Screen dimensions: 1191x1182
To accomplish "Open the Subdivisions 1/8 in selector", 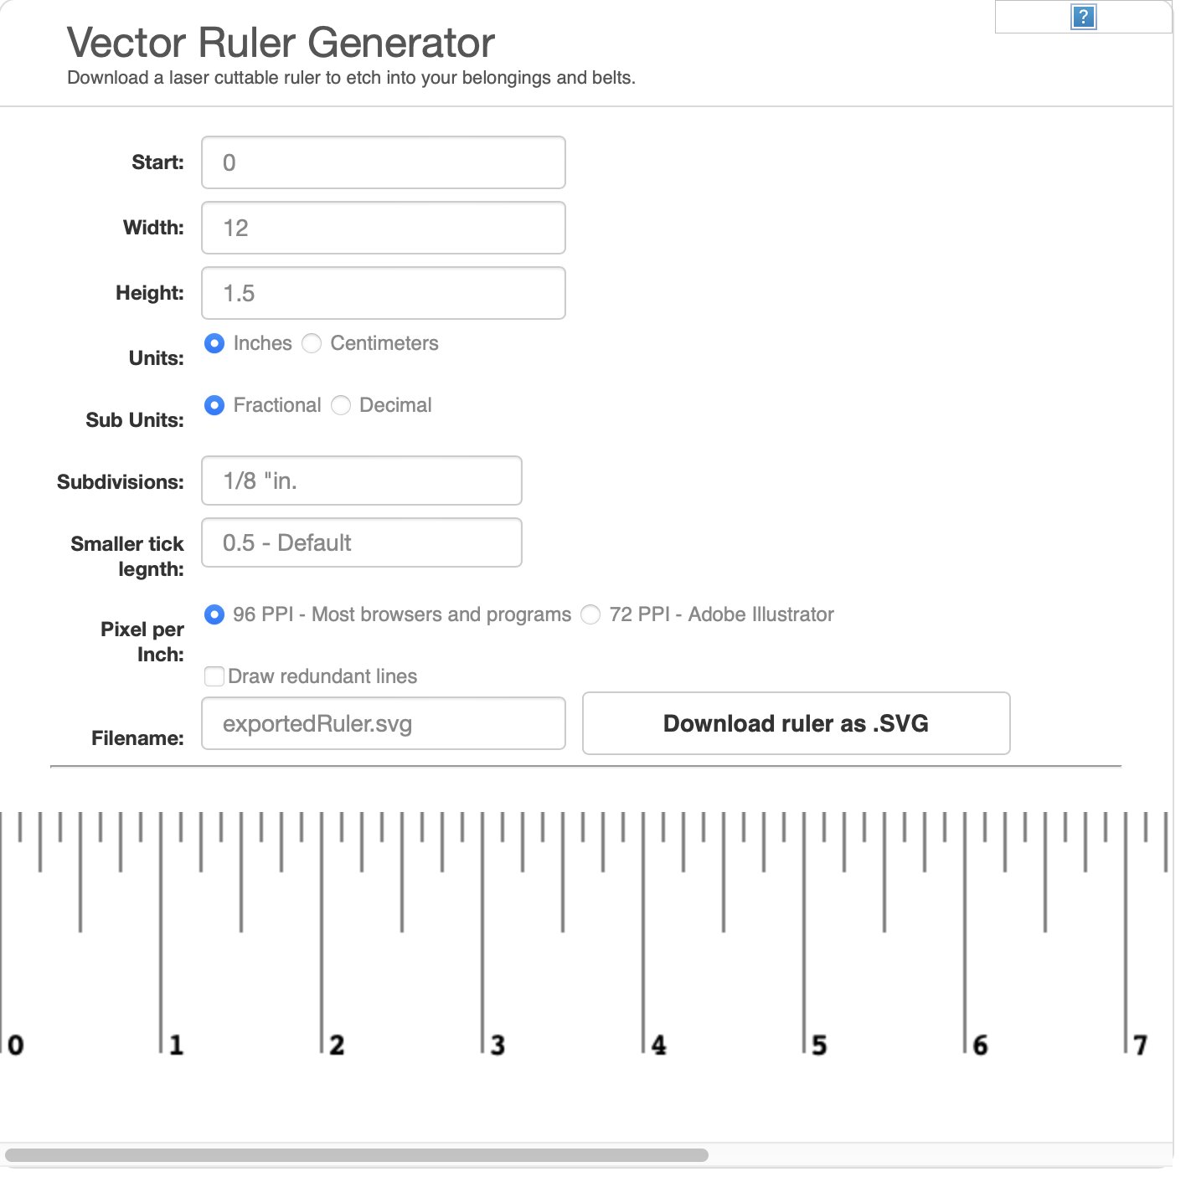I will click(x=361, y=480).
